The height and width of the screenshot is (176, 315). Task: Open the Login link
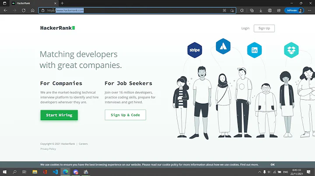245,28
